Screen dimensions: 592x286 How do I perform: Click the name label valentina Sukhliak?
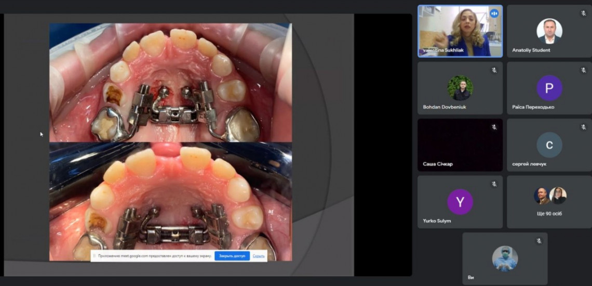click(x=443, y=50)
